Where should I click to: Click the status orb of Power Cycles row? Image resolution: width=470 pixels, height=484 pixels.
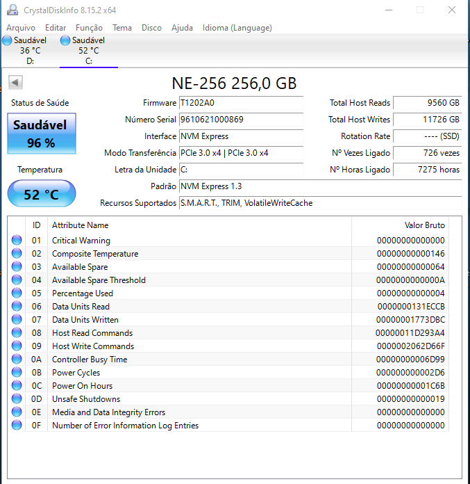point(17,372)
